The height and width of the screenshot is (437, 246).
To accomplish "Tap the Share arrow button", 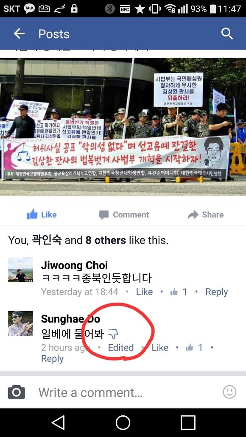I will point(206,214).
